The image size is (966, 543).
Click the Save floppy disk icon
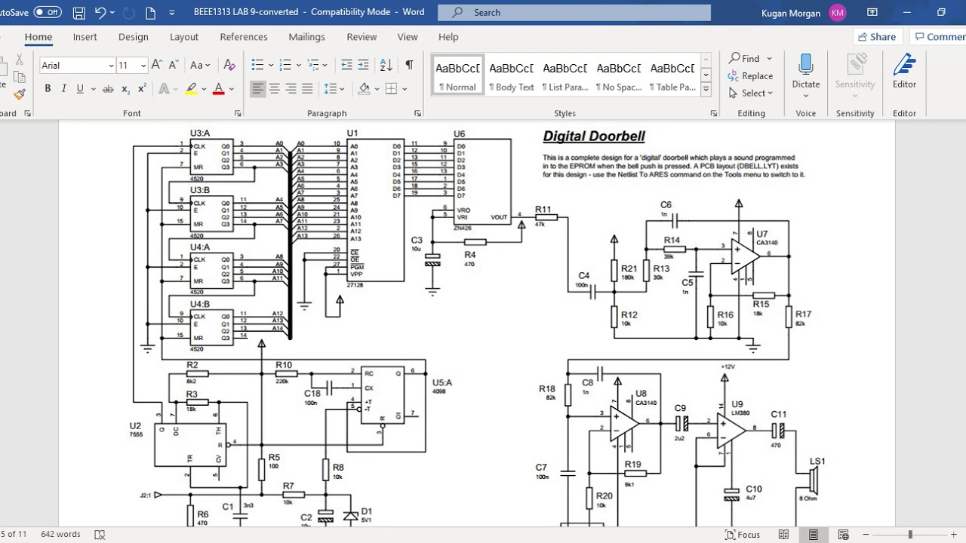[x=79, y=13]
